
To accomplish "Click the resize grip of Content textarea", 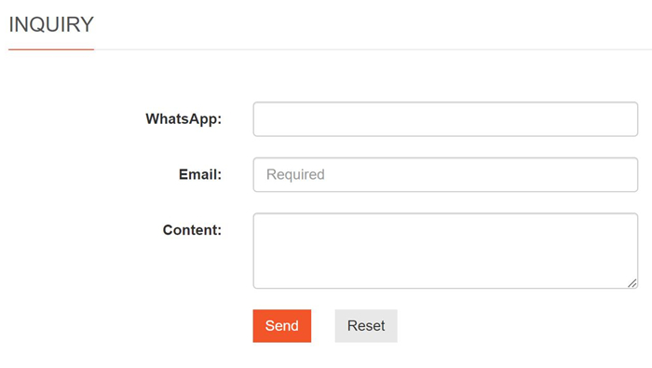I will tap(632, 283).
